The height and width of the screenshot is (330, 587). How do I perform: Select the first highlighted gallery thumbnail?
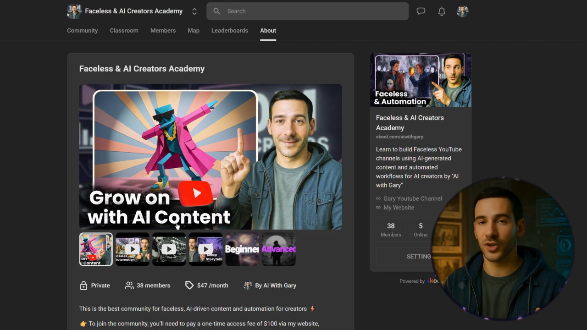point(96,249)
